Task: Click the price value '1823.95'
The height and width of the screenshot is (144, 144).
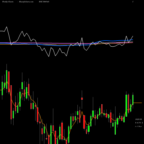Action: pyautogui.click(x=139, y=120)
